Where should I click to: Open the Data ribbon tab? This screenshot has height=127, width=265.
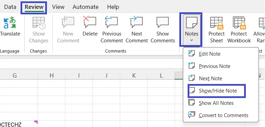point(10,7)
